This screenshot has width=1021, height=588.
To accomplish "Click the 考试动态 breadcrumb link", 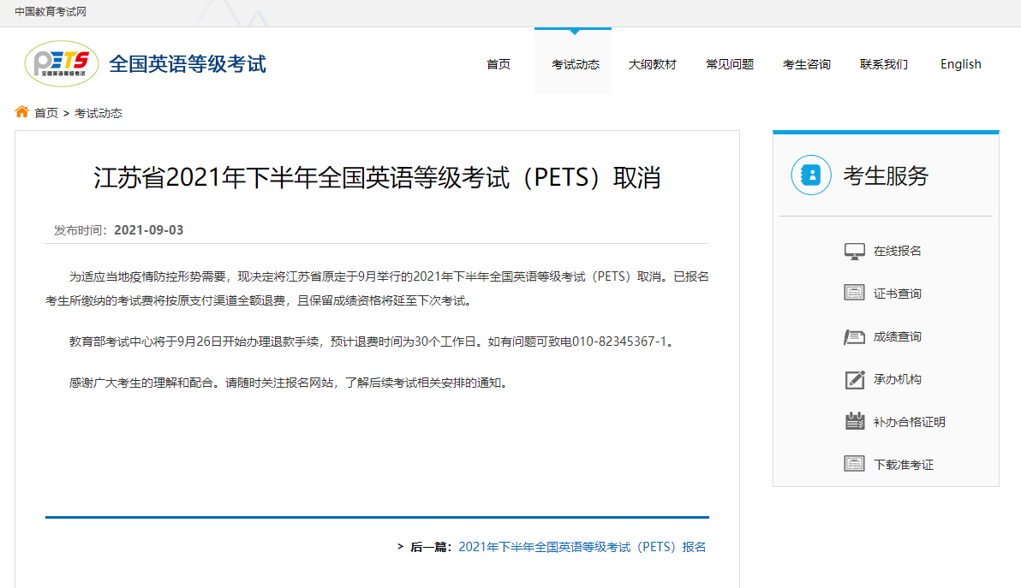I will tap(99, 113).
